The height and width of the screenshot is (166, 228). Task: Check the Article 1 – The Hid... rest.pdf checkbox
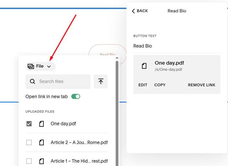(29, 161)
